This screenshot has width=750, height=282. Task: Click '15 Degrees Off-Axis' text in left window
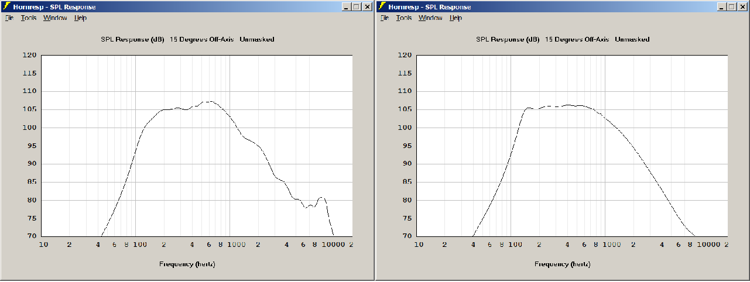point(202,40)
